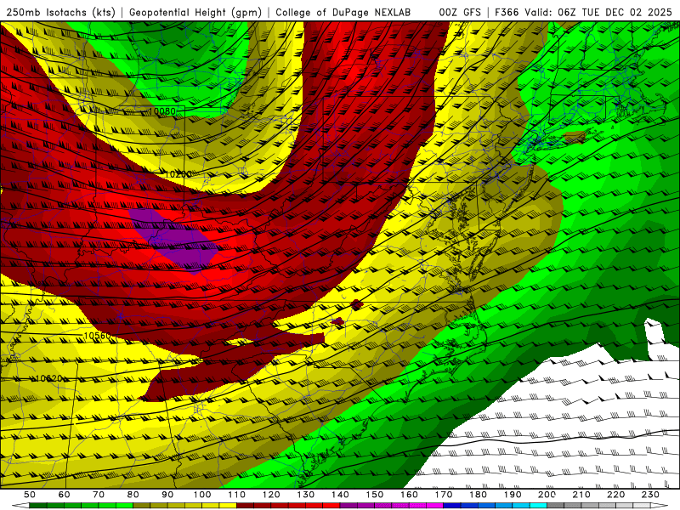Image resolution: width=680 pixels, height=510 pixels.
Task: Click the 60 value on the color scale
Action: (64, 495)
